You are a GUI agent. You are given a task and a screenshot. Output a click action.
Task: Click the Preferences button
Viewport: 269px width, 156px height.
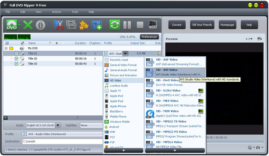coord(149,37)
